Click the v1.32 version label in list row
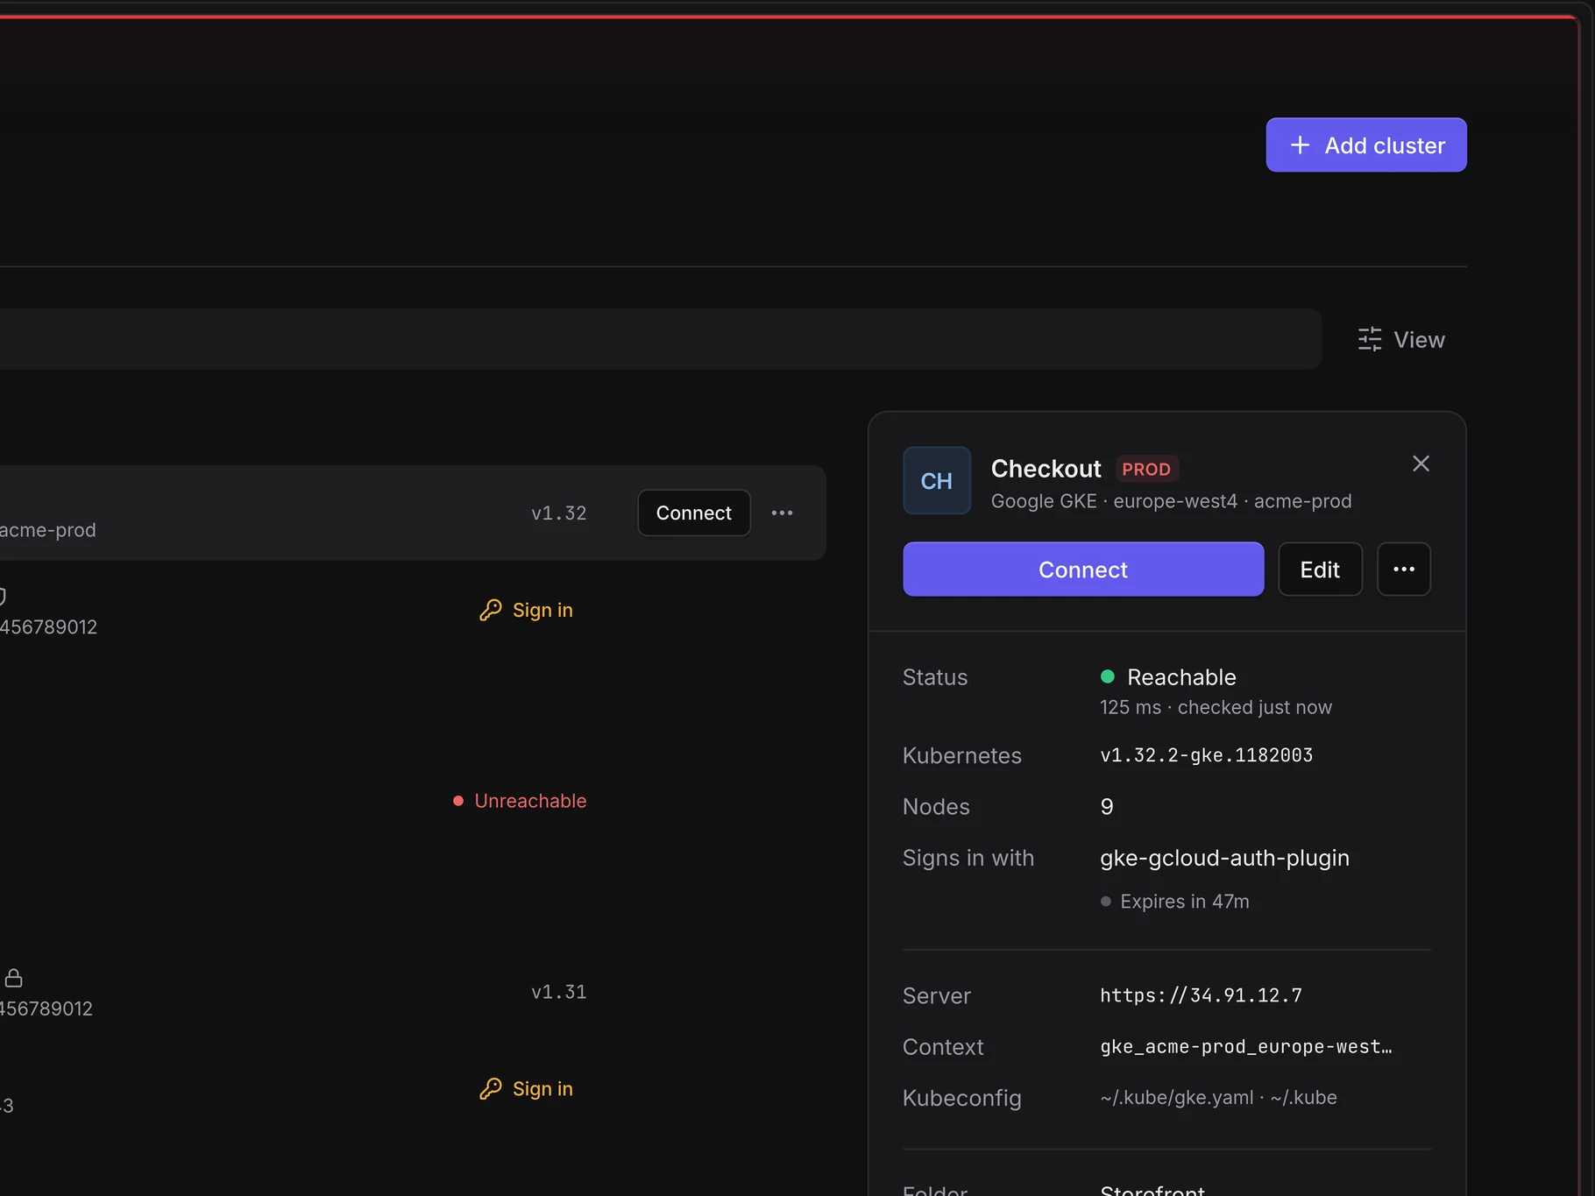Viewport: 1595px width, 1196px height. coord(558,513)
